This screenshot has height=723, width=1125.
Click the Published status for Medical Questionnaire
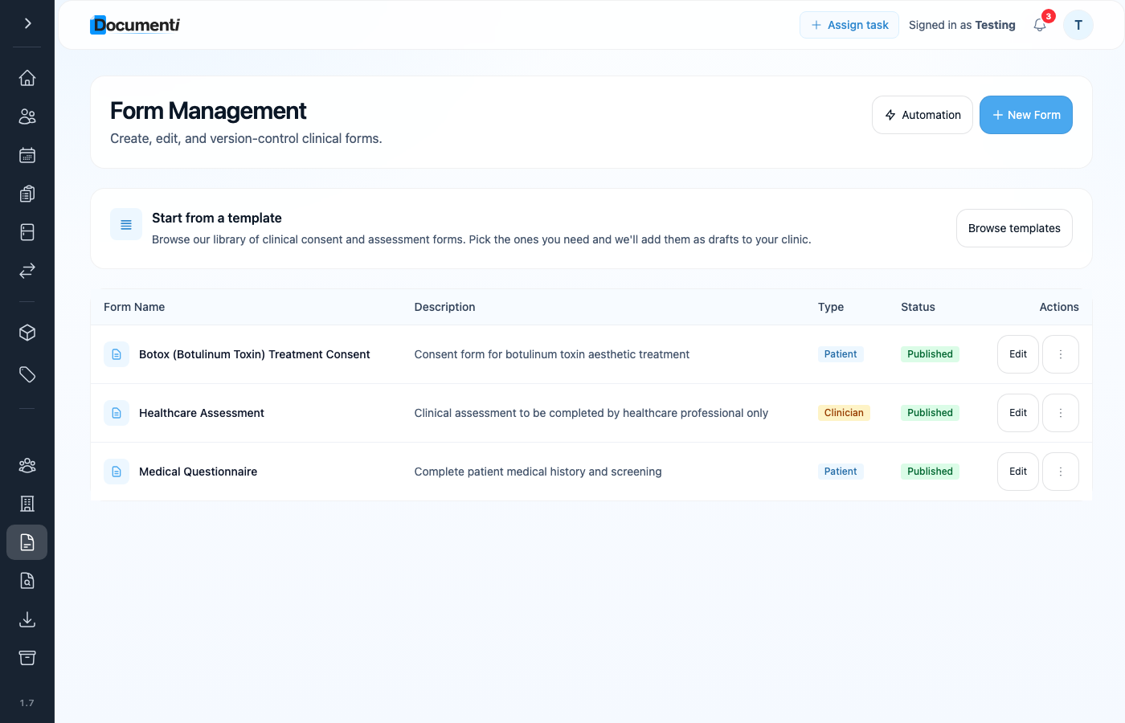930,472
